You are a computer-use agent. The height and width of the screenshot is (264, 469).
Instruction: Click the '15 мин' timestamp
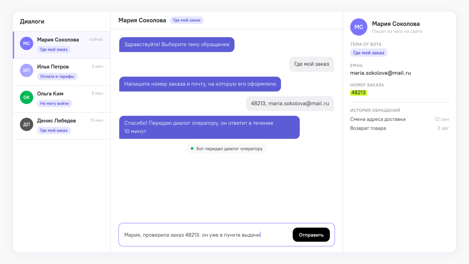[97, 121]
